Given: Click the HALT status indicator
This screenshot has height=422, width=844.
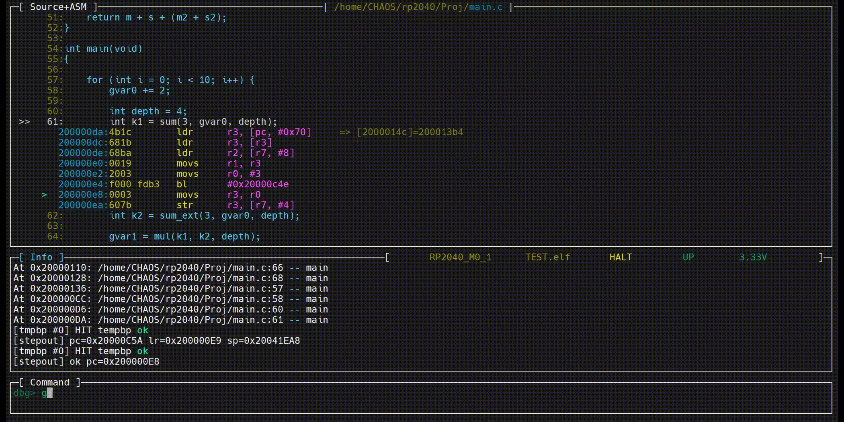Looking at the screenshot, I should [x=621, y=258].
